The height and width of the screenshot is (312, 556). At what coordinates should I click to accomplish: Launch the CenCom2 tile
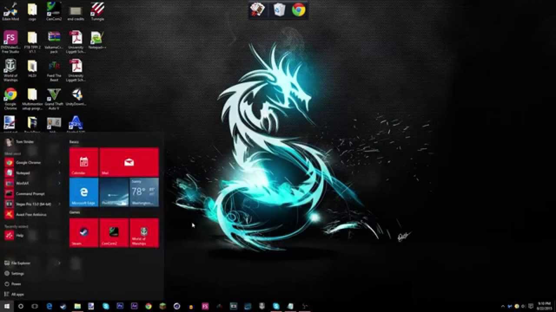pyautogui.click(x=114, y=233)
